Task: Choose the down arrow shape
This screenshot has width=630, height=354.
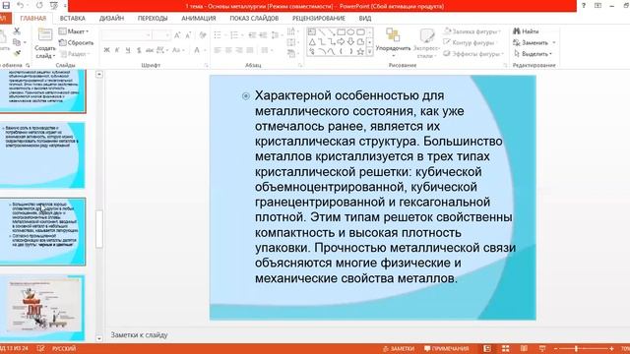Action: [x=350, y=41]
